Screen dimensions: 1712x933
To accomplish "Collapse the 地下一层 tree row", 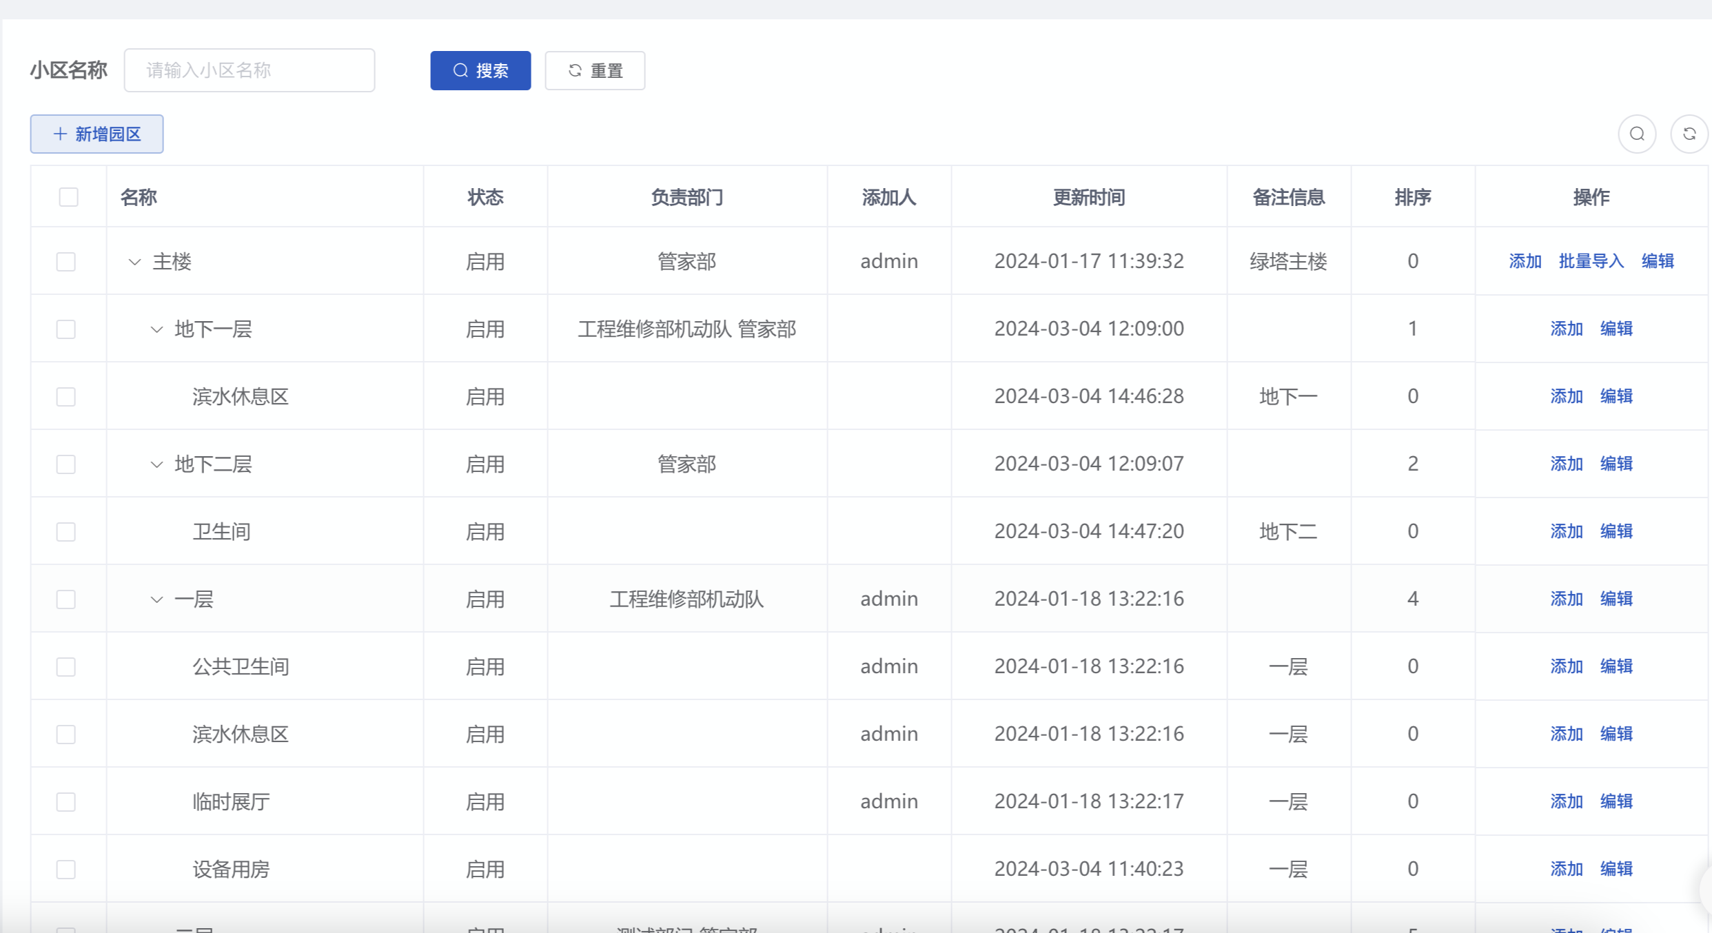I will (x=157, y=329).
